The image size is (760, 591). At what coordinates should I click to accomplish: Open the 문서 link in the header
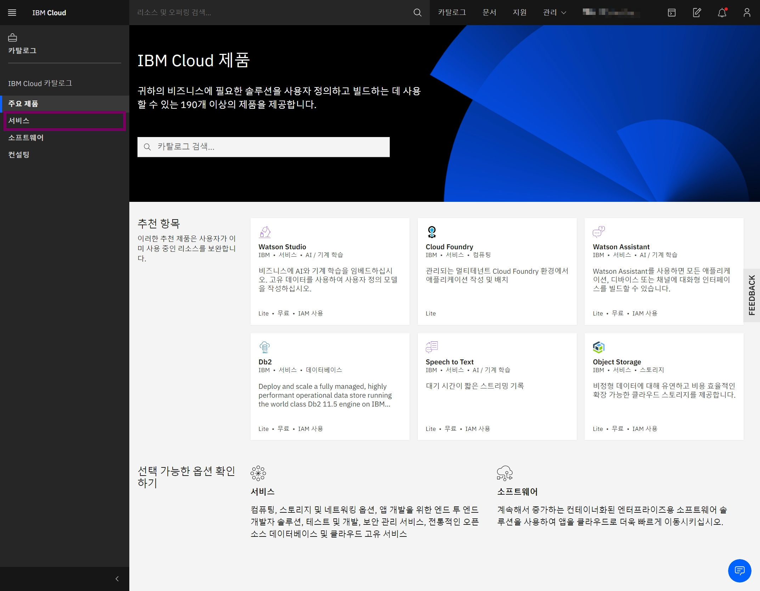(489, 13)
